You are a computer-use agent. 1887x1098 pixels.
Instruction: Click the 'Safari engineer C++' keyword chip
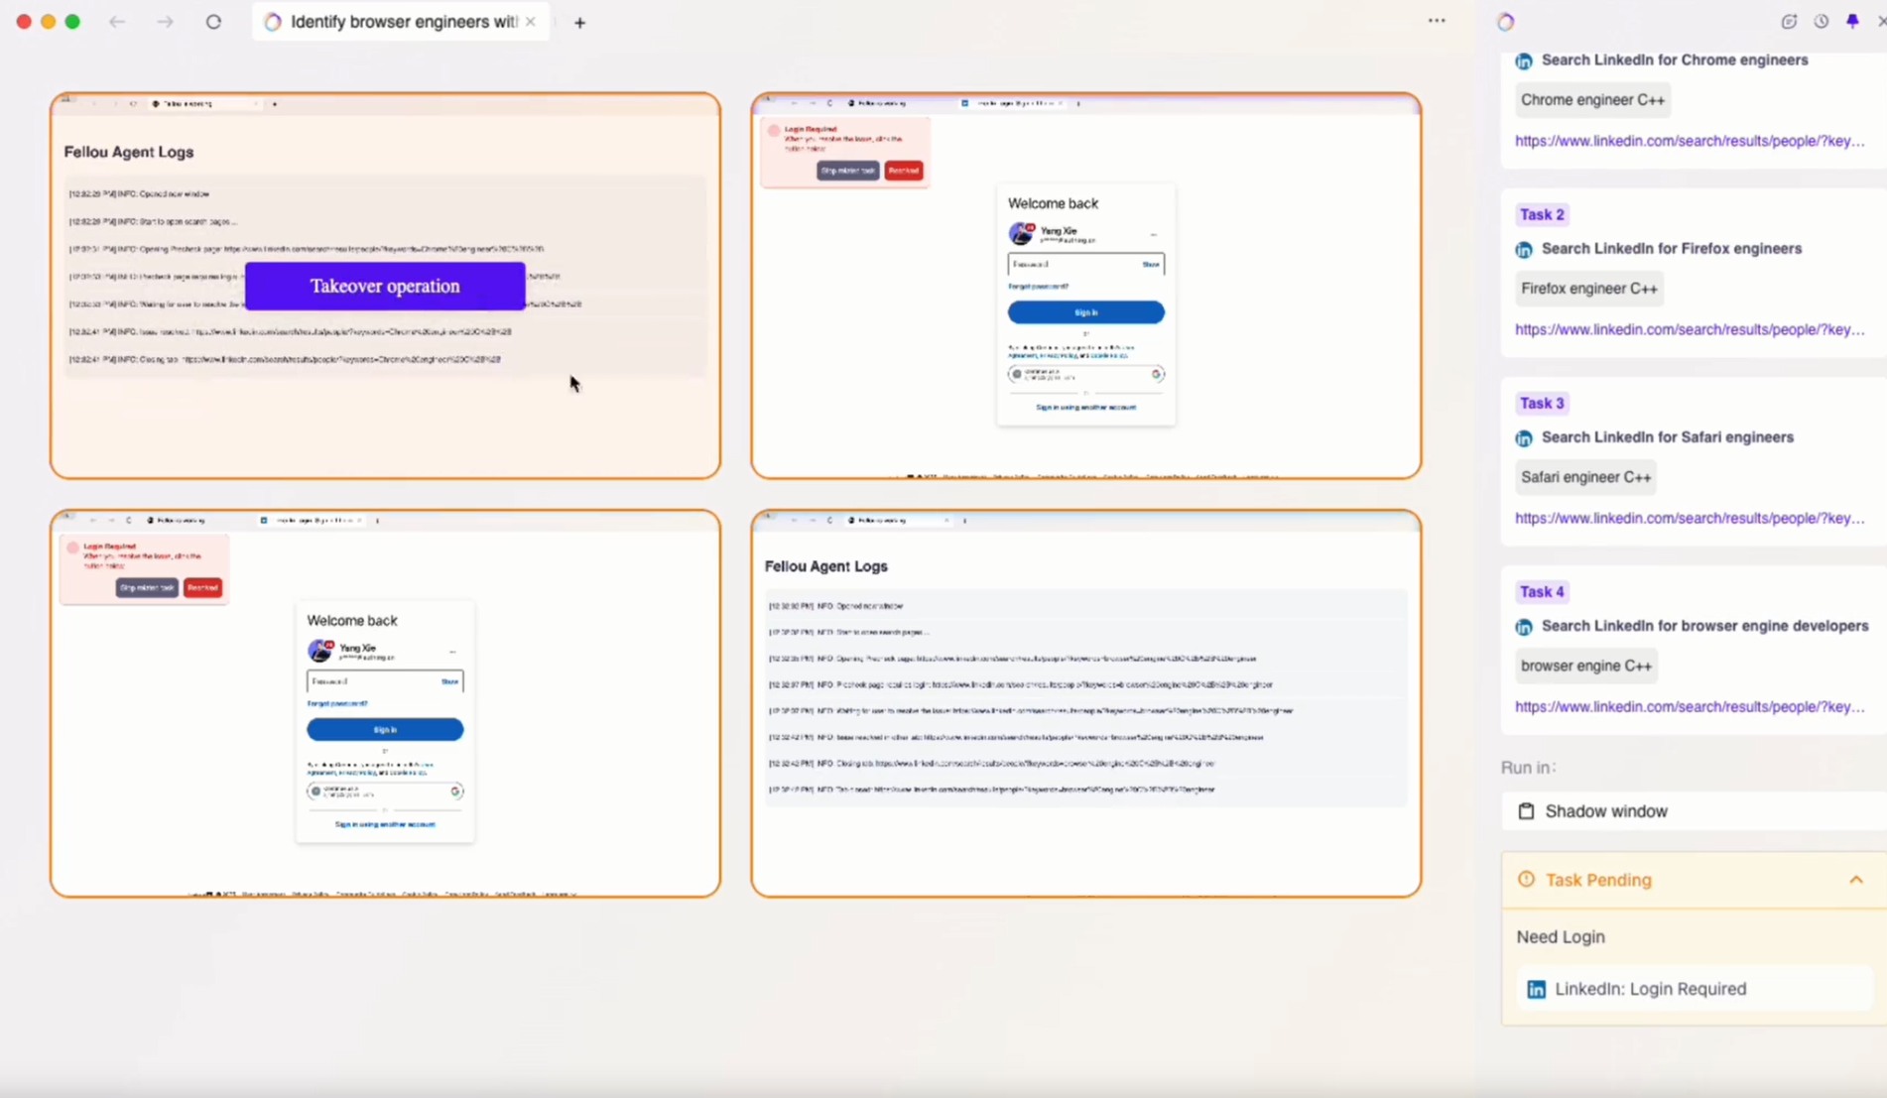tap(1585, 477)
